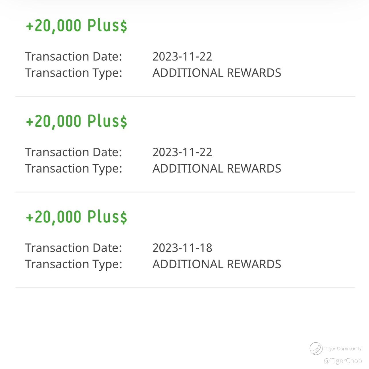Click the divider line under the last transaction

[x=185, y=288]
